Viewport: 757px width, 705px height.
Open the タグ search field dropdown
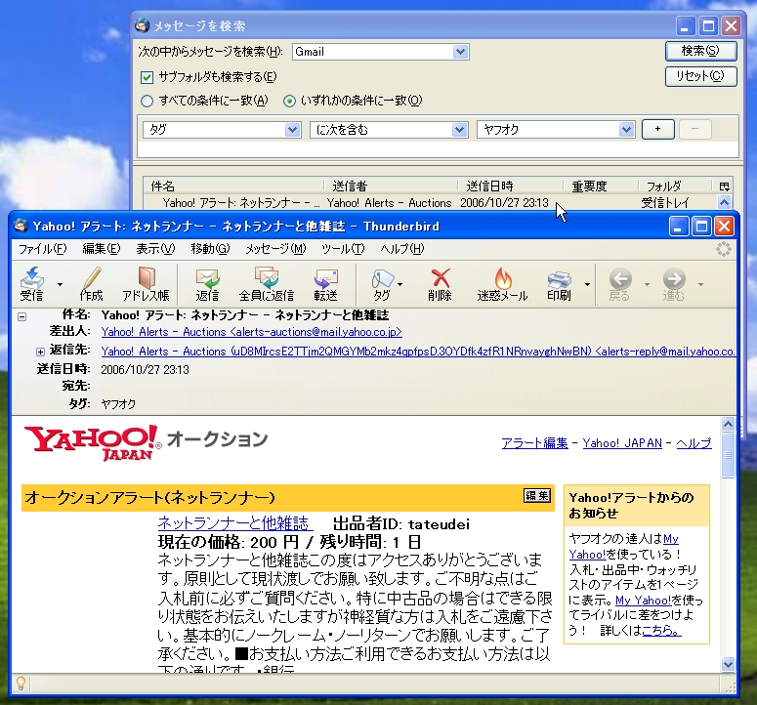292,129
